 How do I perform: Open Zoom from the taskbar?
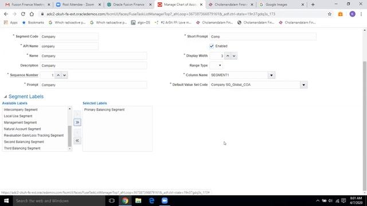click(x=165, y=201)
